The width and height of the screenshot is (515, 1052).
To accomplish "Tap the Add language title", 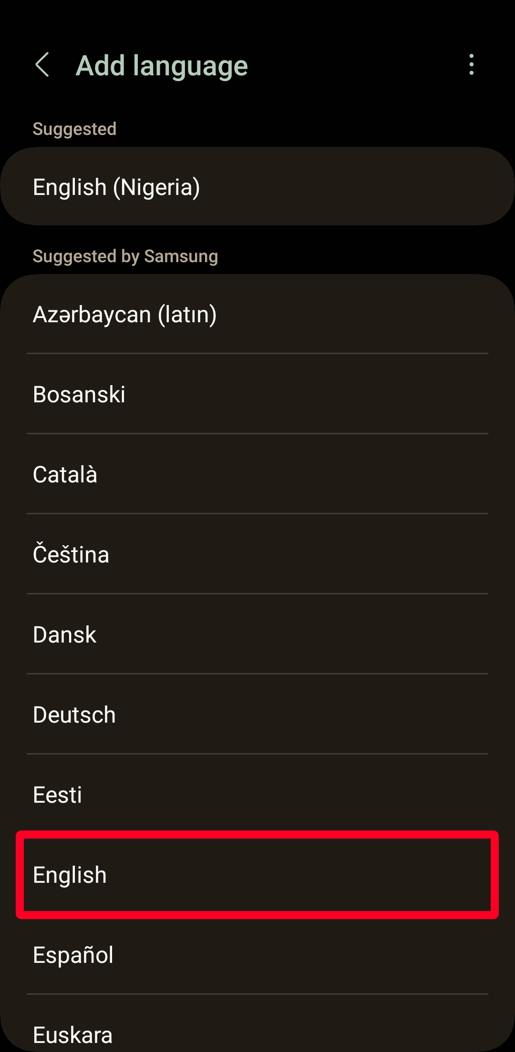I will point(161,65).
